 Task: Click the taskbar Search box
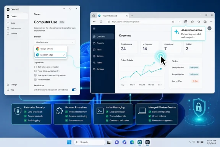tap(89, 142)
